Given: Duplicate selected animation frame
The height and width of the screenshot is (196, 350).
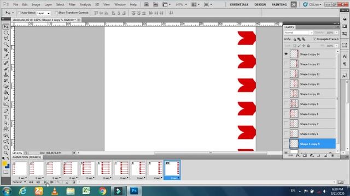Looking at the screenshot, I should (67, 182).
